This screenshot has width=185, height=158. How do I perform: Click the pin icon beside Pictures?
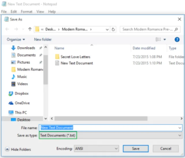[40, 62]
